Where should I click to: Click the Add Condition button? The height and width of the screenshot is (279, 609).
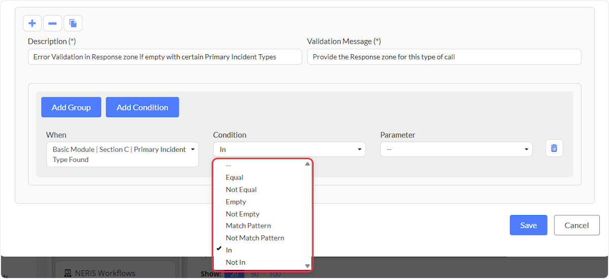click(x=142, y=107)
